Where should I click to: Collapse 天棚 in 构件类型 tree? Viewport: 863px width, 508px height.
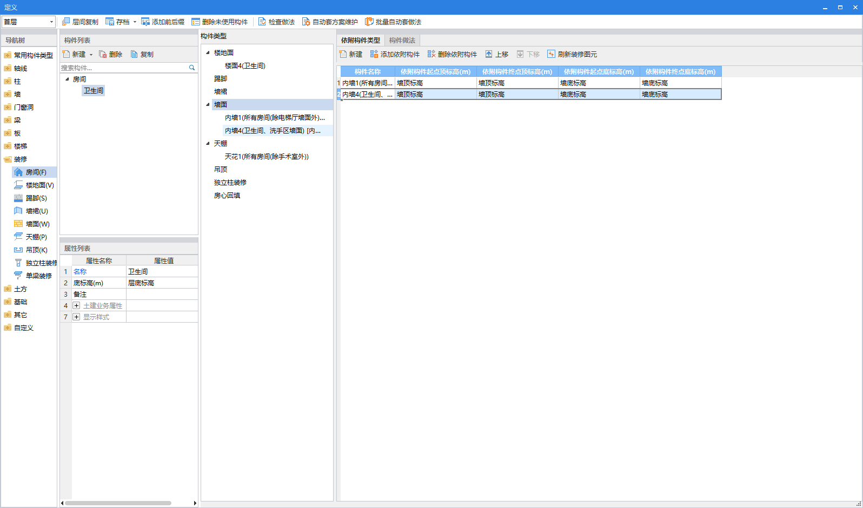(x=208, y=143)
